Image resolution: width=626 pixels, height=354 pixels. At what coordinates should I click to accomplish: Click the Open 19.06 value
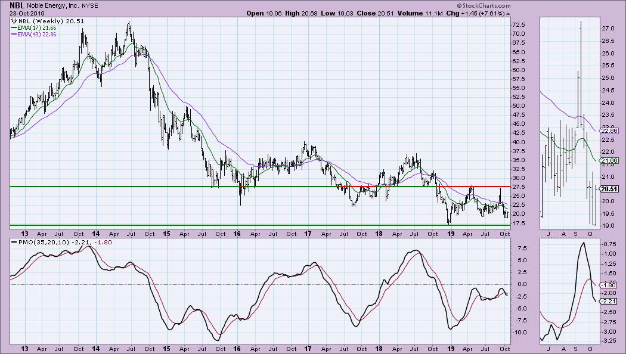pyautogui.click(x=264, y=13)
